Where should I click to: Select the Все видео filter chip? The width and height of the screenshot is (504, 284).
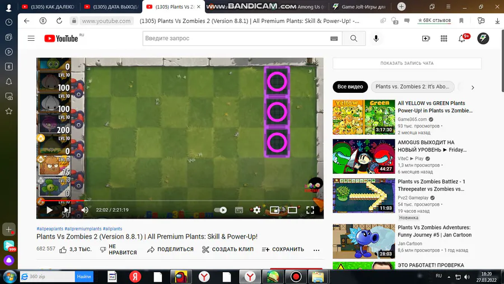[x=350, y=87]
